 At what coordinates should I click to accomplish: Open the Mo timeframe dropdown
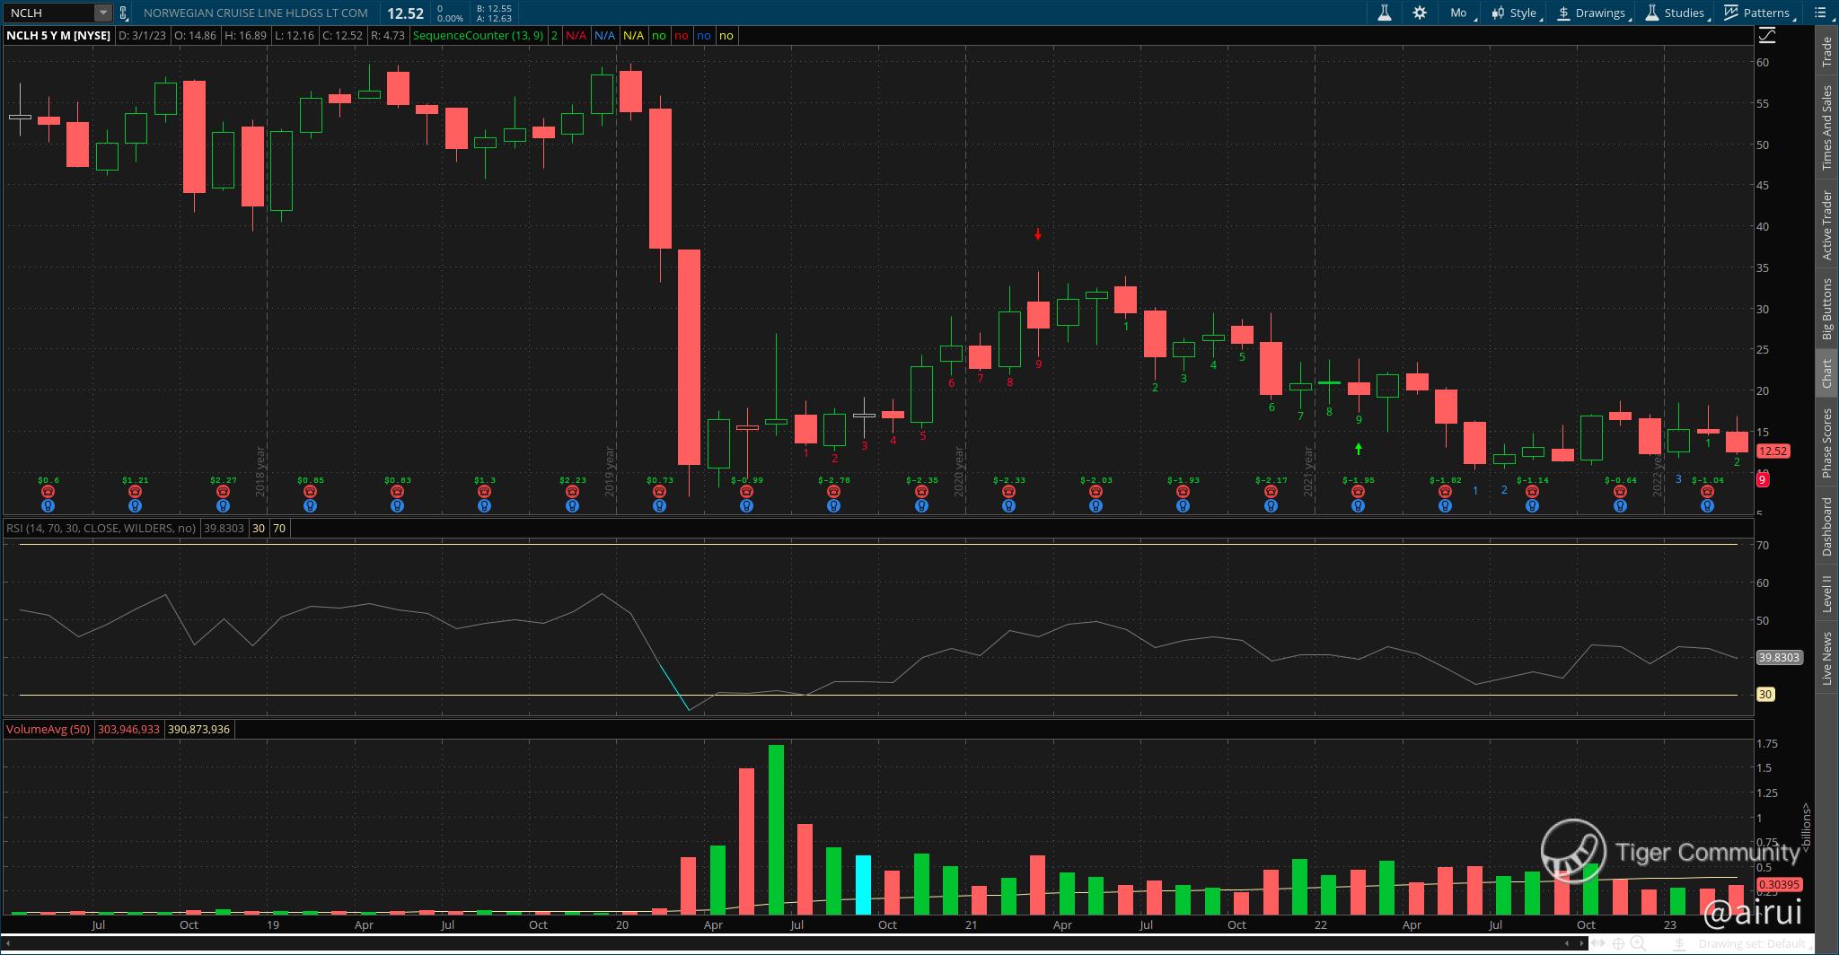click(1461, 13)
